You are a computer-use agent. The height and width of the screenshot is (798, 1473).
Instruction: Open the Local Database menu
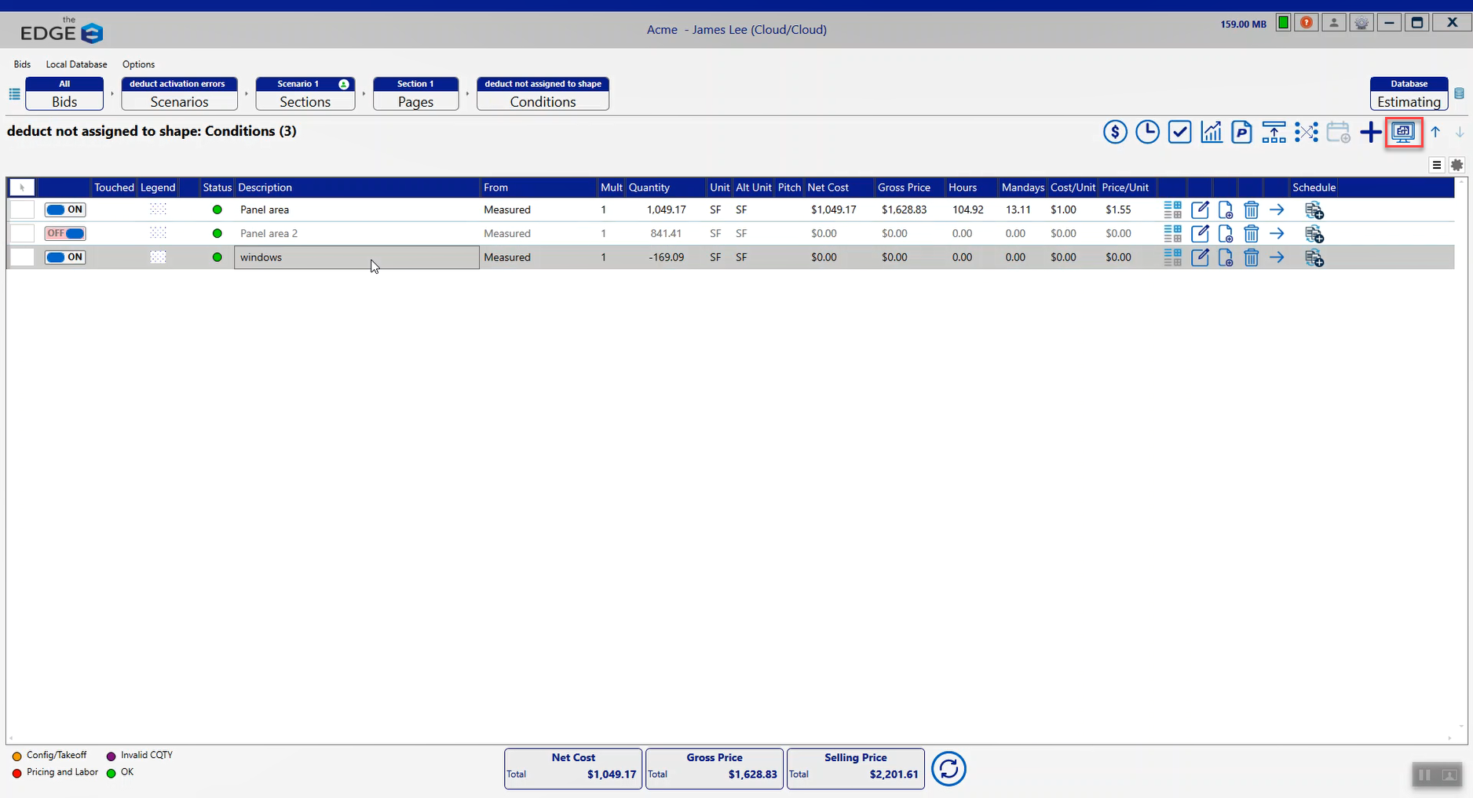[x=76, y=64]
